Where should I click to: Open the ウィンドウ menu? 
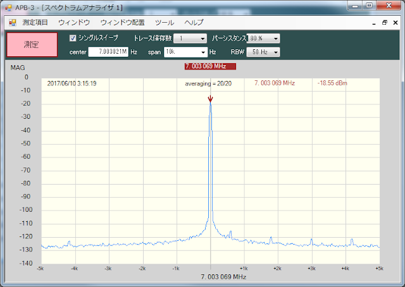[x=74, y=23]
